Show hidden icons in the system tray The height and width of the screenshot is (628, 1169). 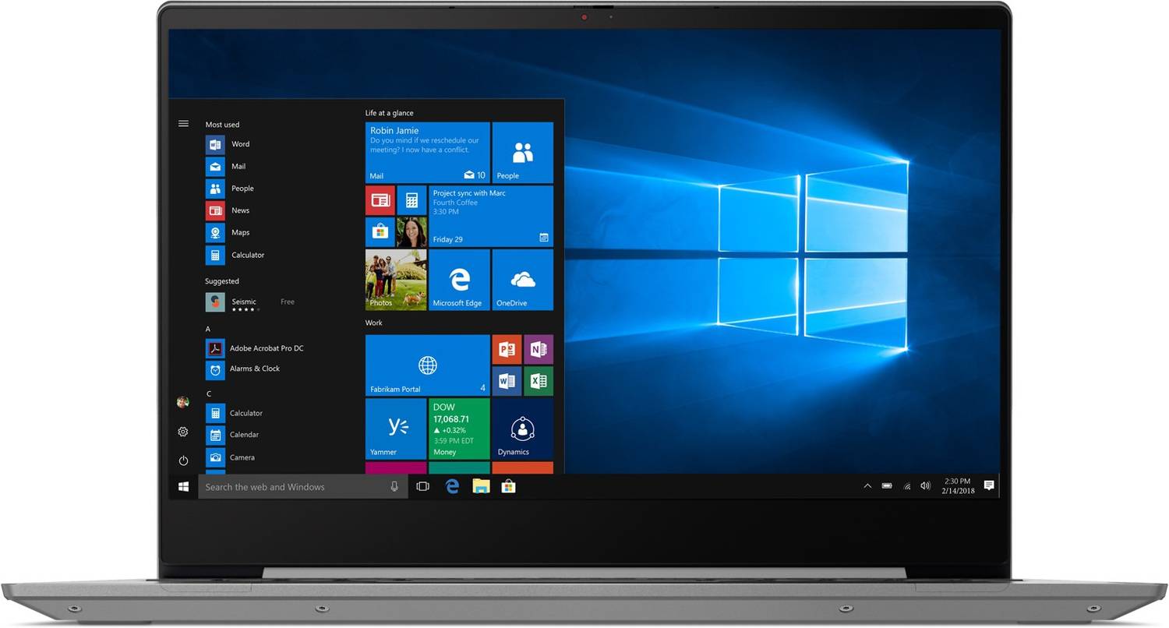[x=867, y=485]
